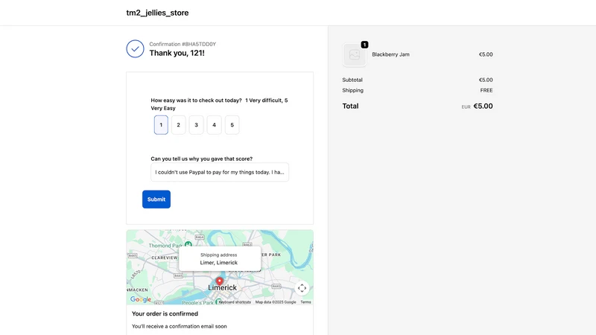Click 'Your order is confirmed' heading
This screenshot has width=596, height=335.
point(165,313)
